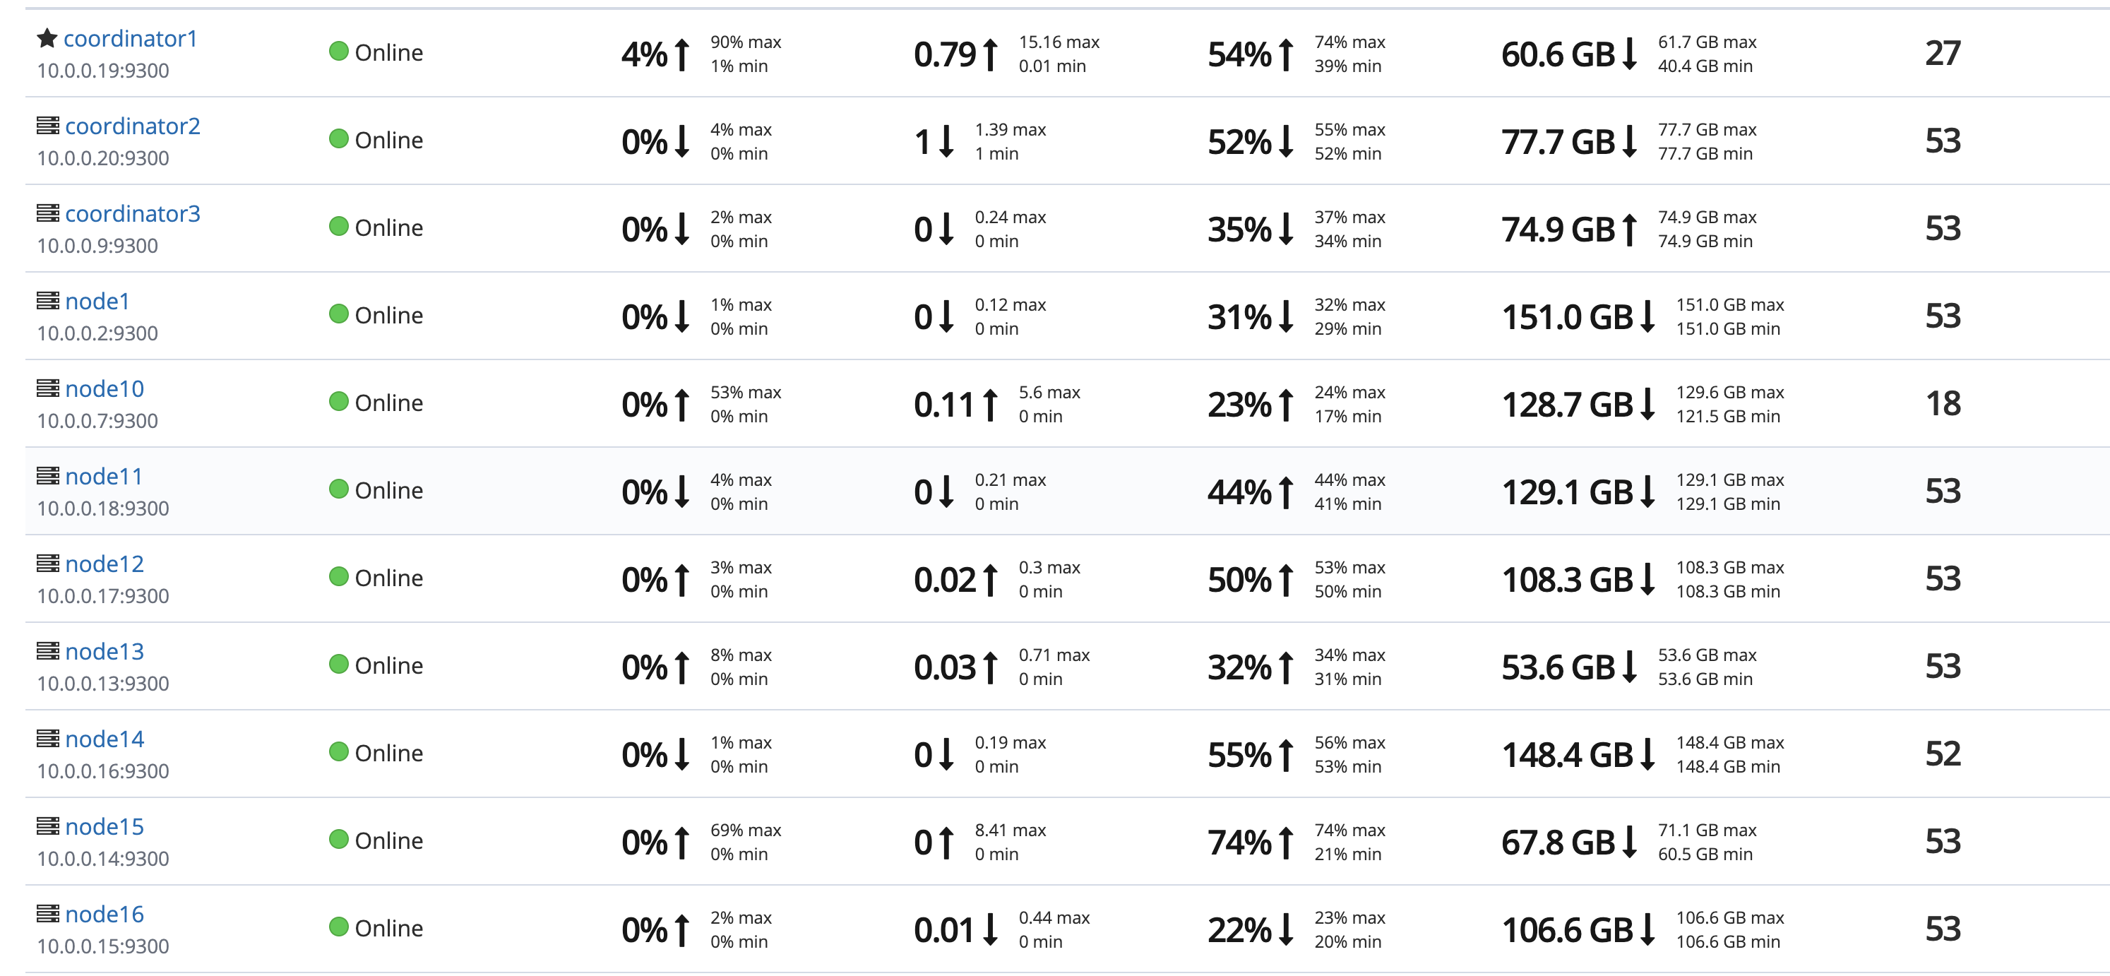
Task: Click the server icon next to node15
Action: tap(47, 826)
